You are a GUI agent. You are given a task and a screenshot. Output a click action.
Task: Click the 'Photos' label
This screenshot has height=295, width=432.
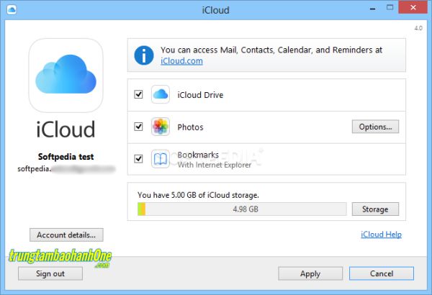(x=190, y=127)
